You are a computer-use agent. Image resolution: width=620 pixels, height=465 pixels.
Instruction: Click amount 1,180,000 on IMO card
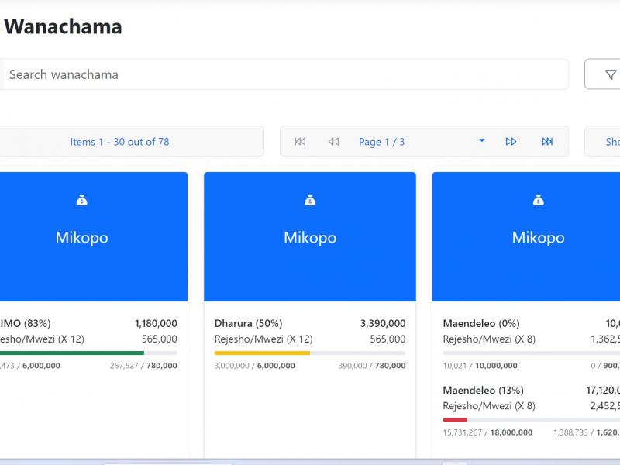coord(156,323)
